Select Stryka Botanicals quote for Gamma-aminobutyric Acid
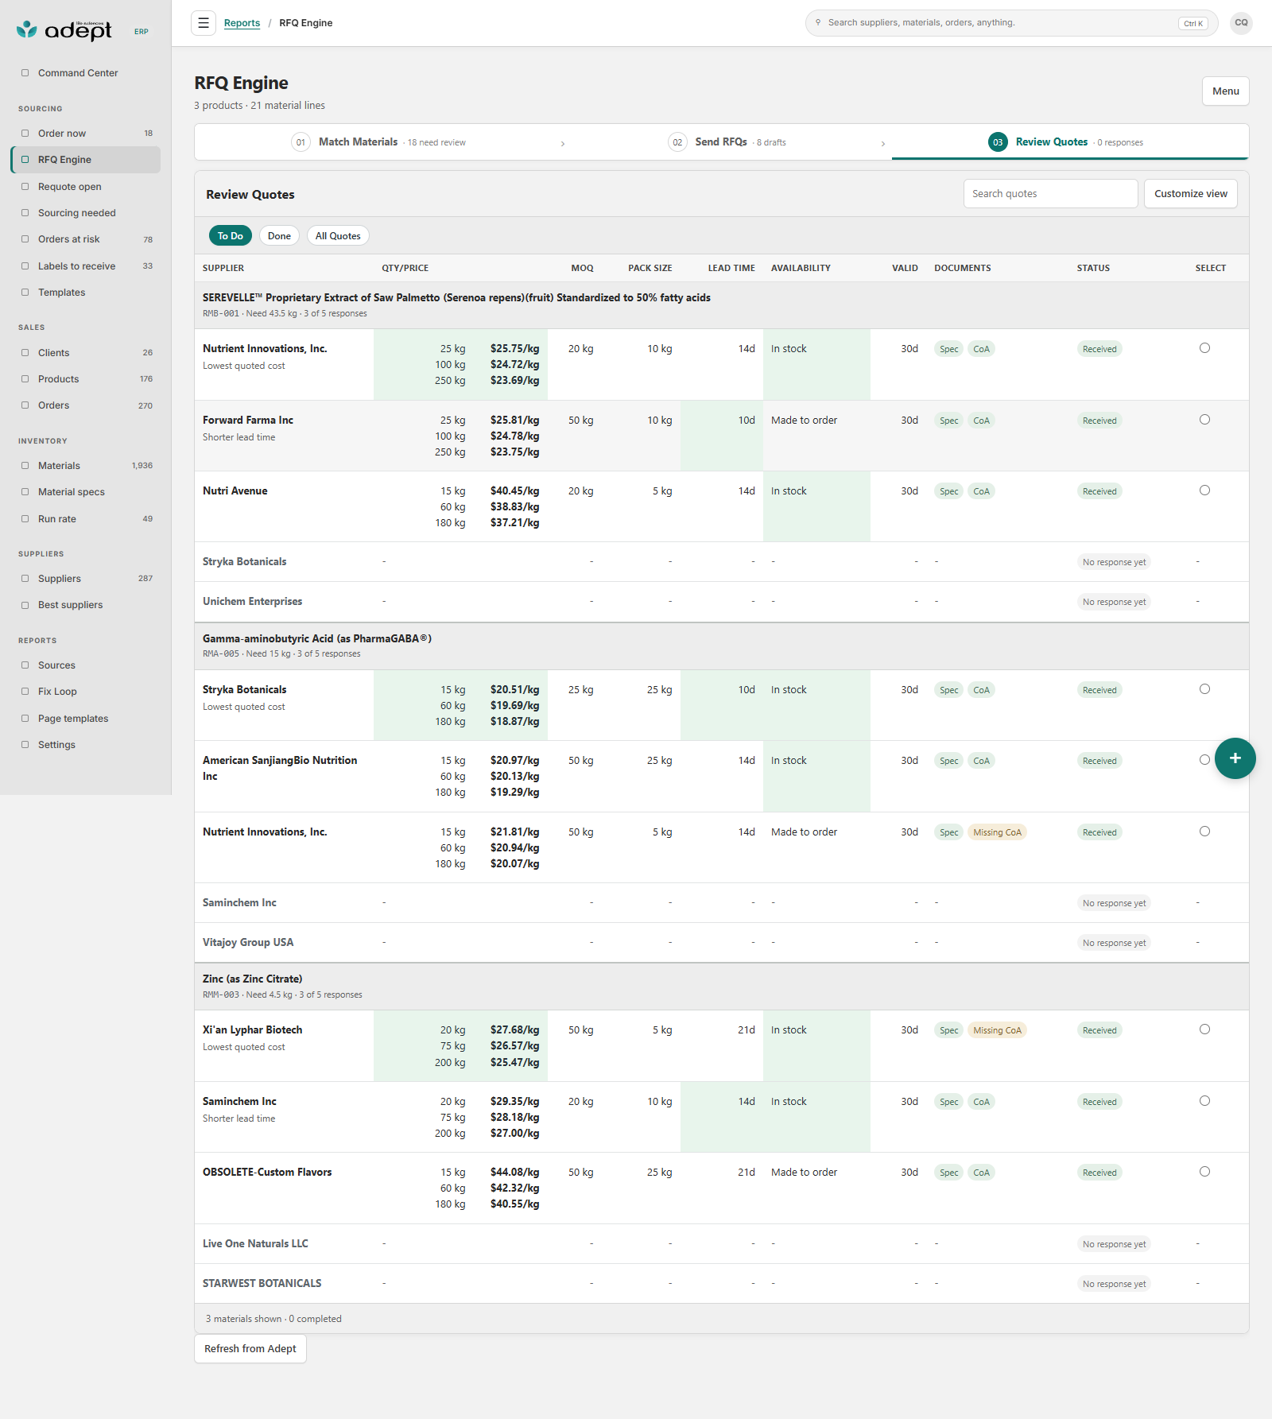1272x1419 pixels. click(1204, 689)
